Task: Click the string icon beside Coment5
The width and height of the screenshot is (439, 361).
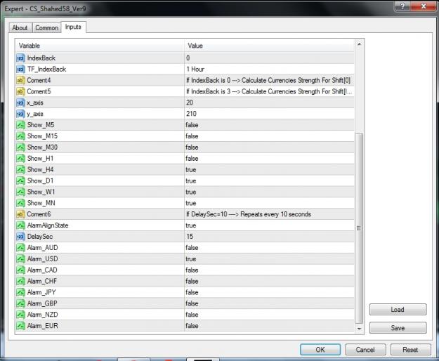Action: [x=20, y=91]
